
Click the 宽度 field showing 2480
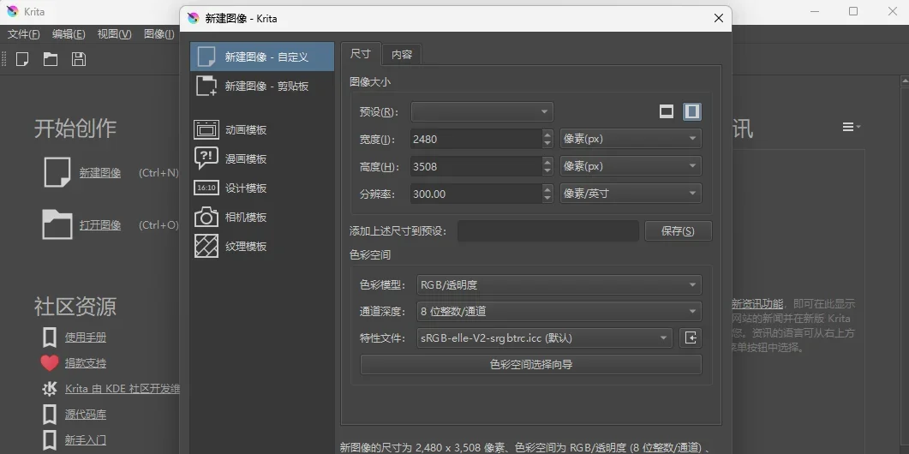[475, 139]
